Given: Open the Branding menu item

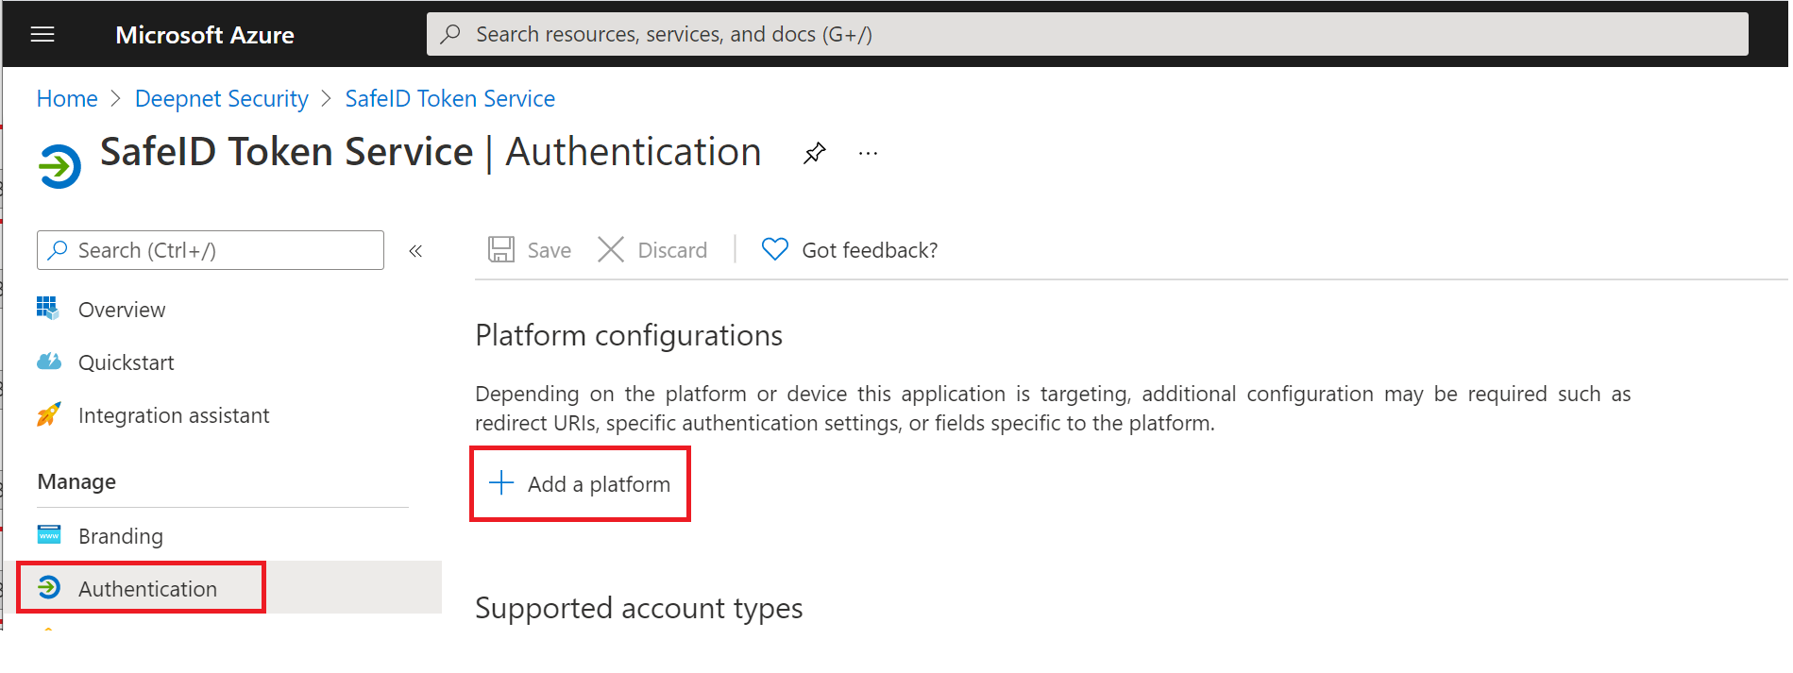Looking at the screenshot, I should point(120,536).
